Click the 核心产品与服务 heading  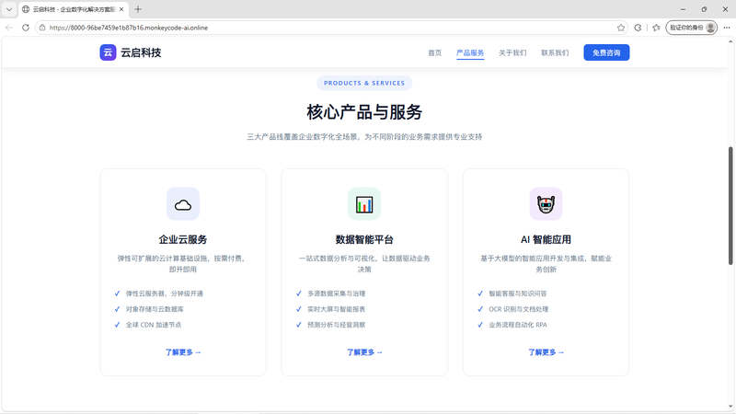pos(364,112)
